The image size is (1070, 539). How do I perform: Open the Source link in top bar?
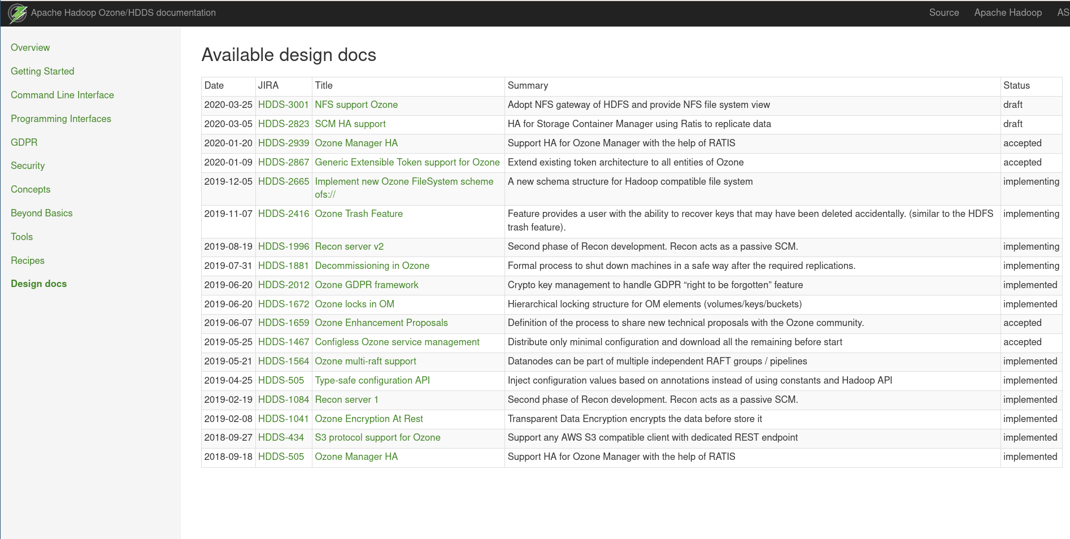point(944,12)
